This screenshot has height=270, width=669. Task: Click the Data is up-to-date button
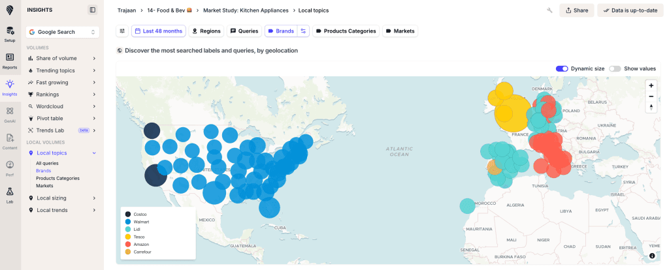point(630,10)
